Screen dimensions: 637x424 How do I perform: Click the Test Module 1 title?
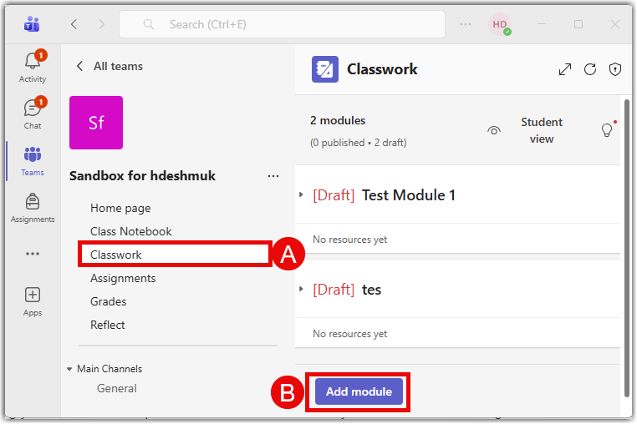point(408,195)
